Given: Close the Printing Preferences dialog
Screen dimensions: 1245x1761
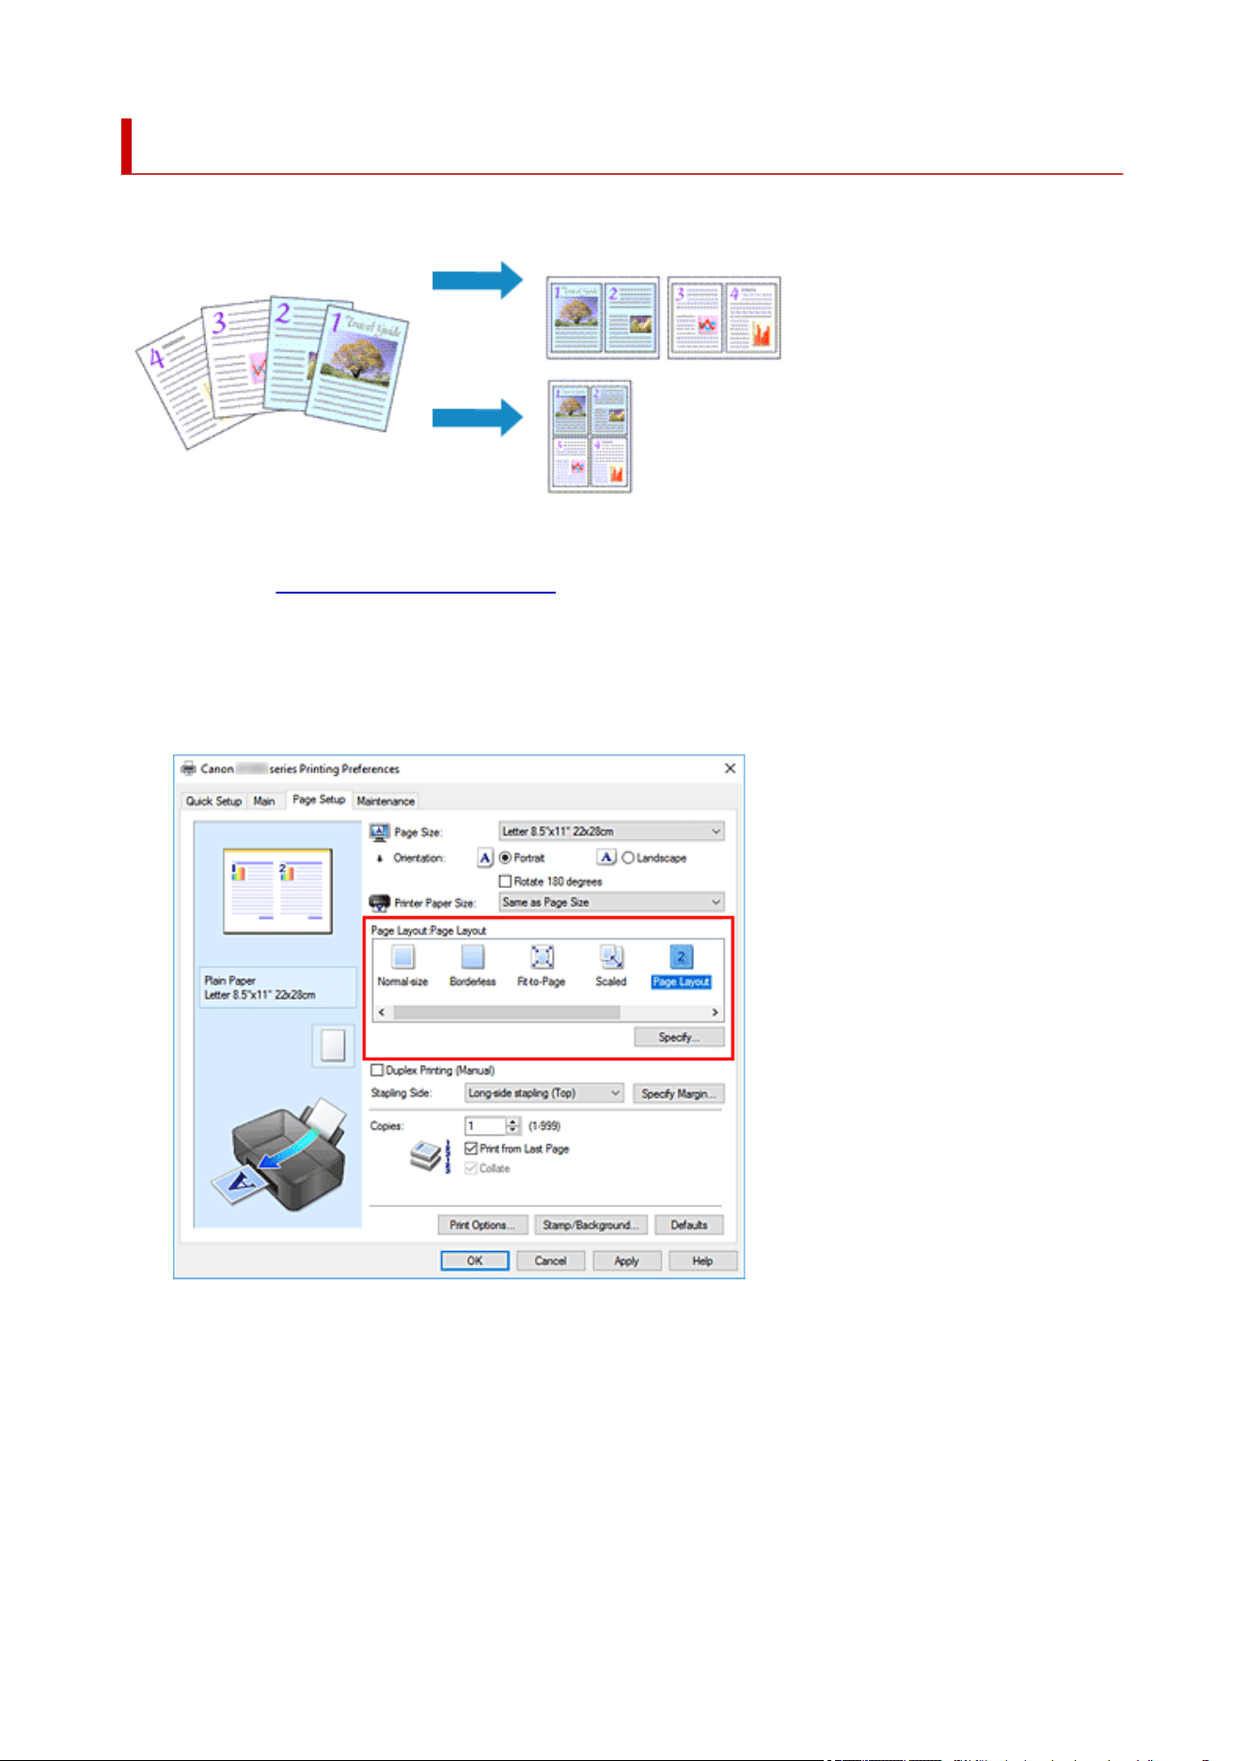Looking at the screenshot, I should click(x=730, y=769).
